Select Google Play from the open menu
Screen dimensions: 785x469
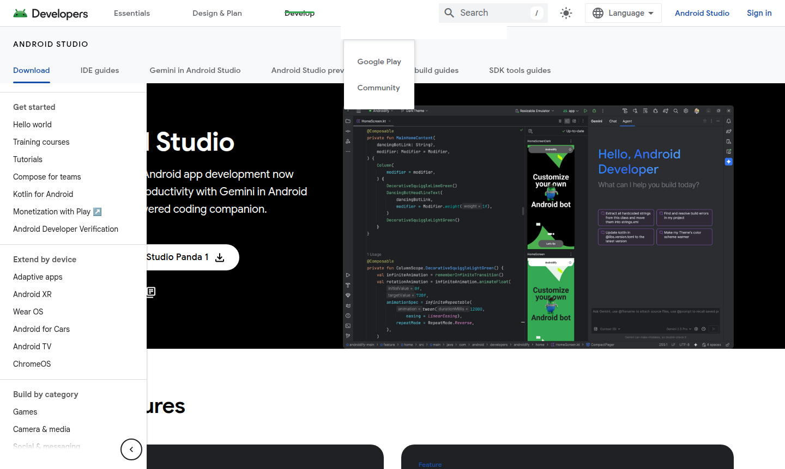(379, 61)
